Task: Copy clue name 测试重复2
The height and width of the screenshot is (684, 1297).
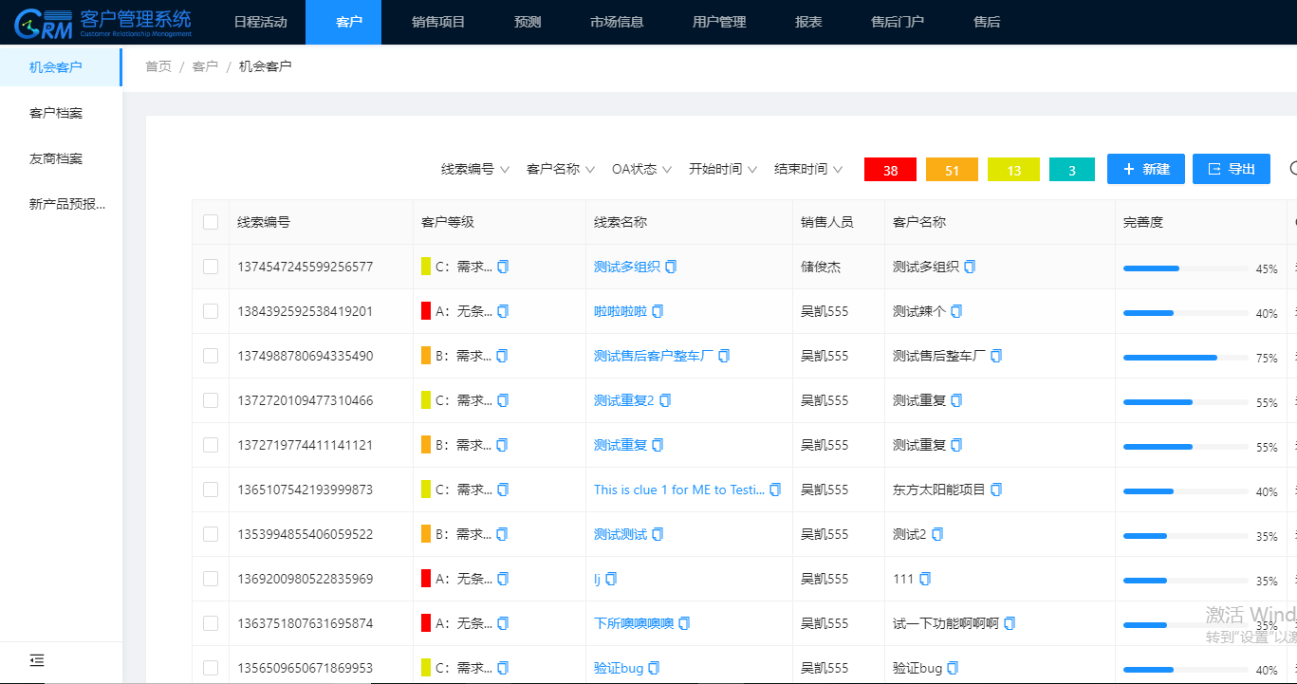Action: pos(665,400)
